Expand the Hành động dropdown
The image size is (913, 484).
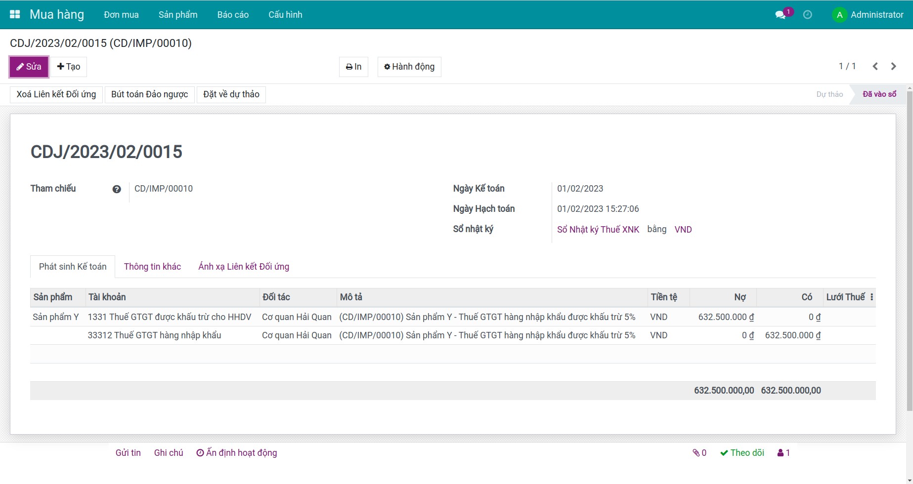point(409,67)
